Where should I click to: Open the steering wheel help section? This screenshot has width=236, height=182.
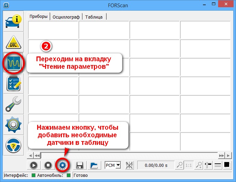tap(13, 145)
